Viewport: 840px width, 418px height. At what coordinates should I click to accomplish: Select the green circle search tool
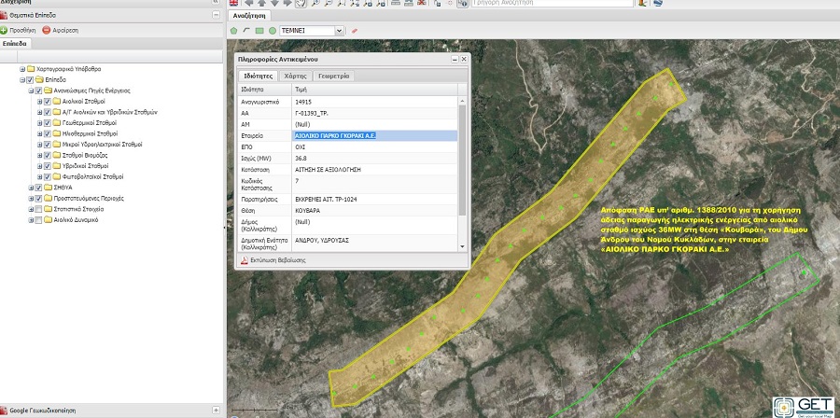pos(272,31)
